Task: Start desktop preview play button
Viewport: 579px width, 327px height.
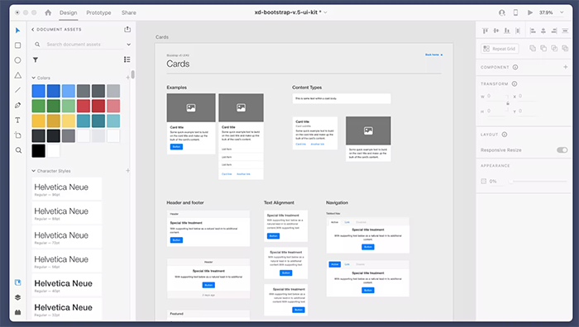Action: point(530,12)
